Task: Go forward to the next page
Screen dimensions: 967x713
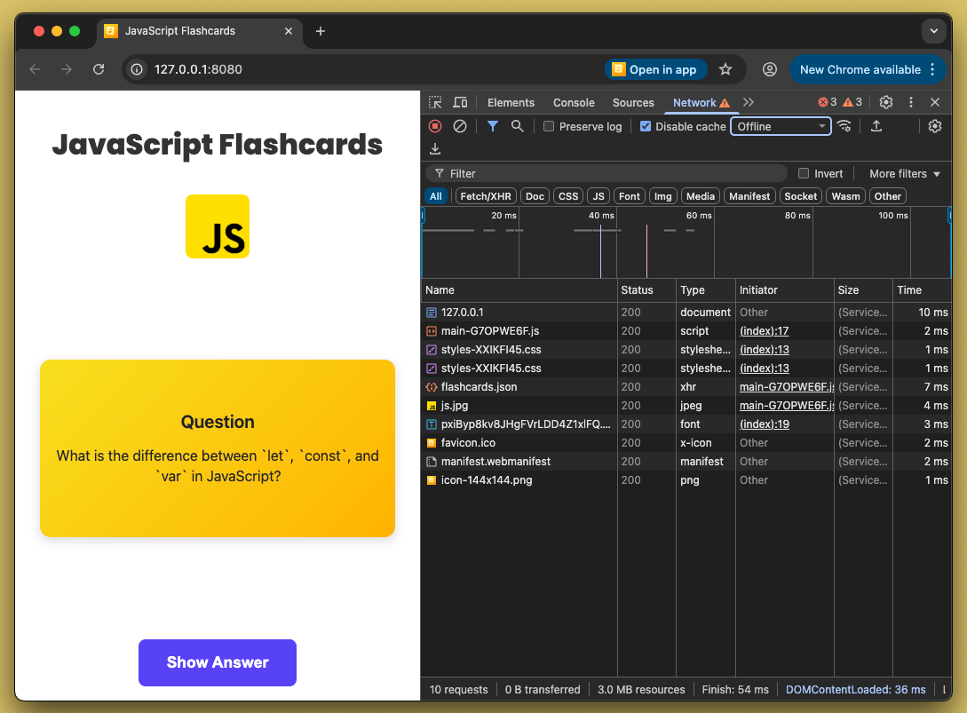Action: click(67, 69)
